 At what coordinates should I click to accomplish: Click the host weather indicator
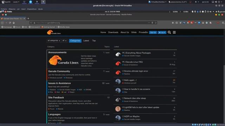[x=178, y=2]
